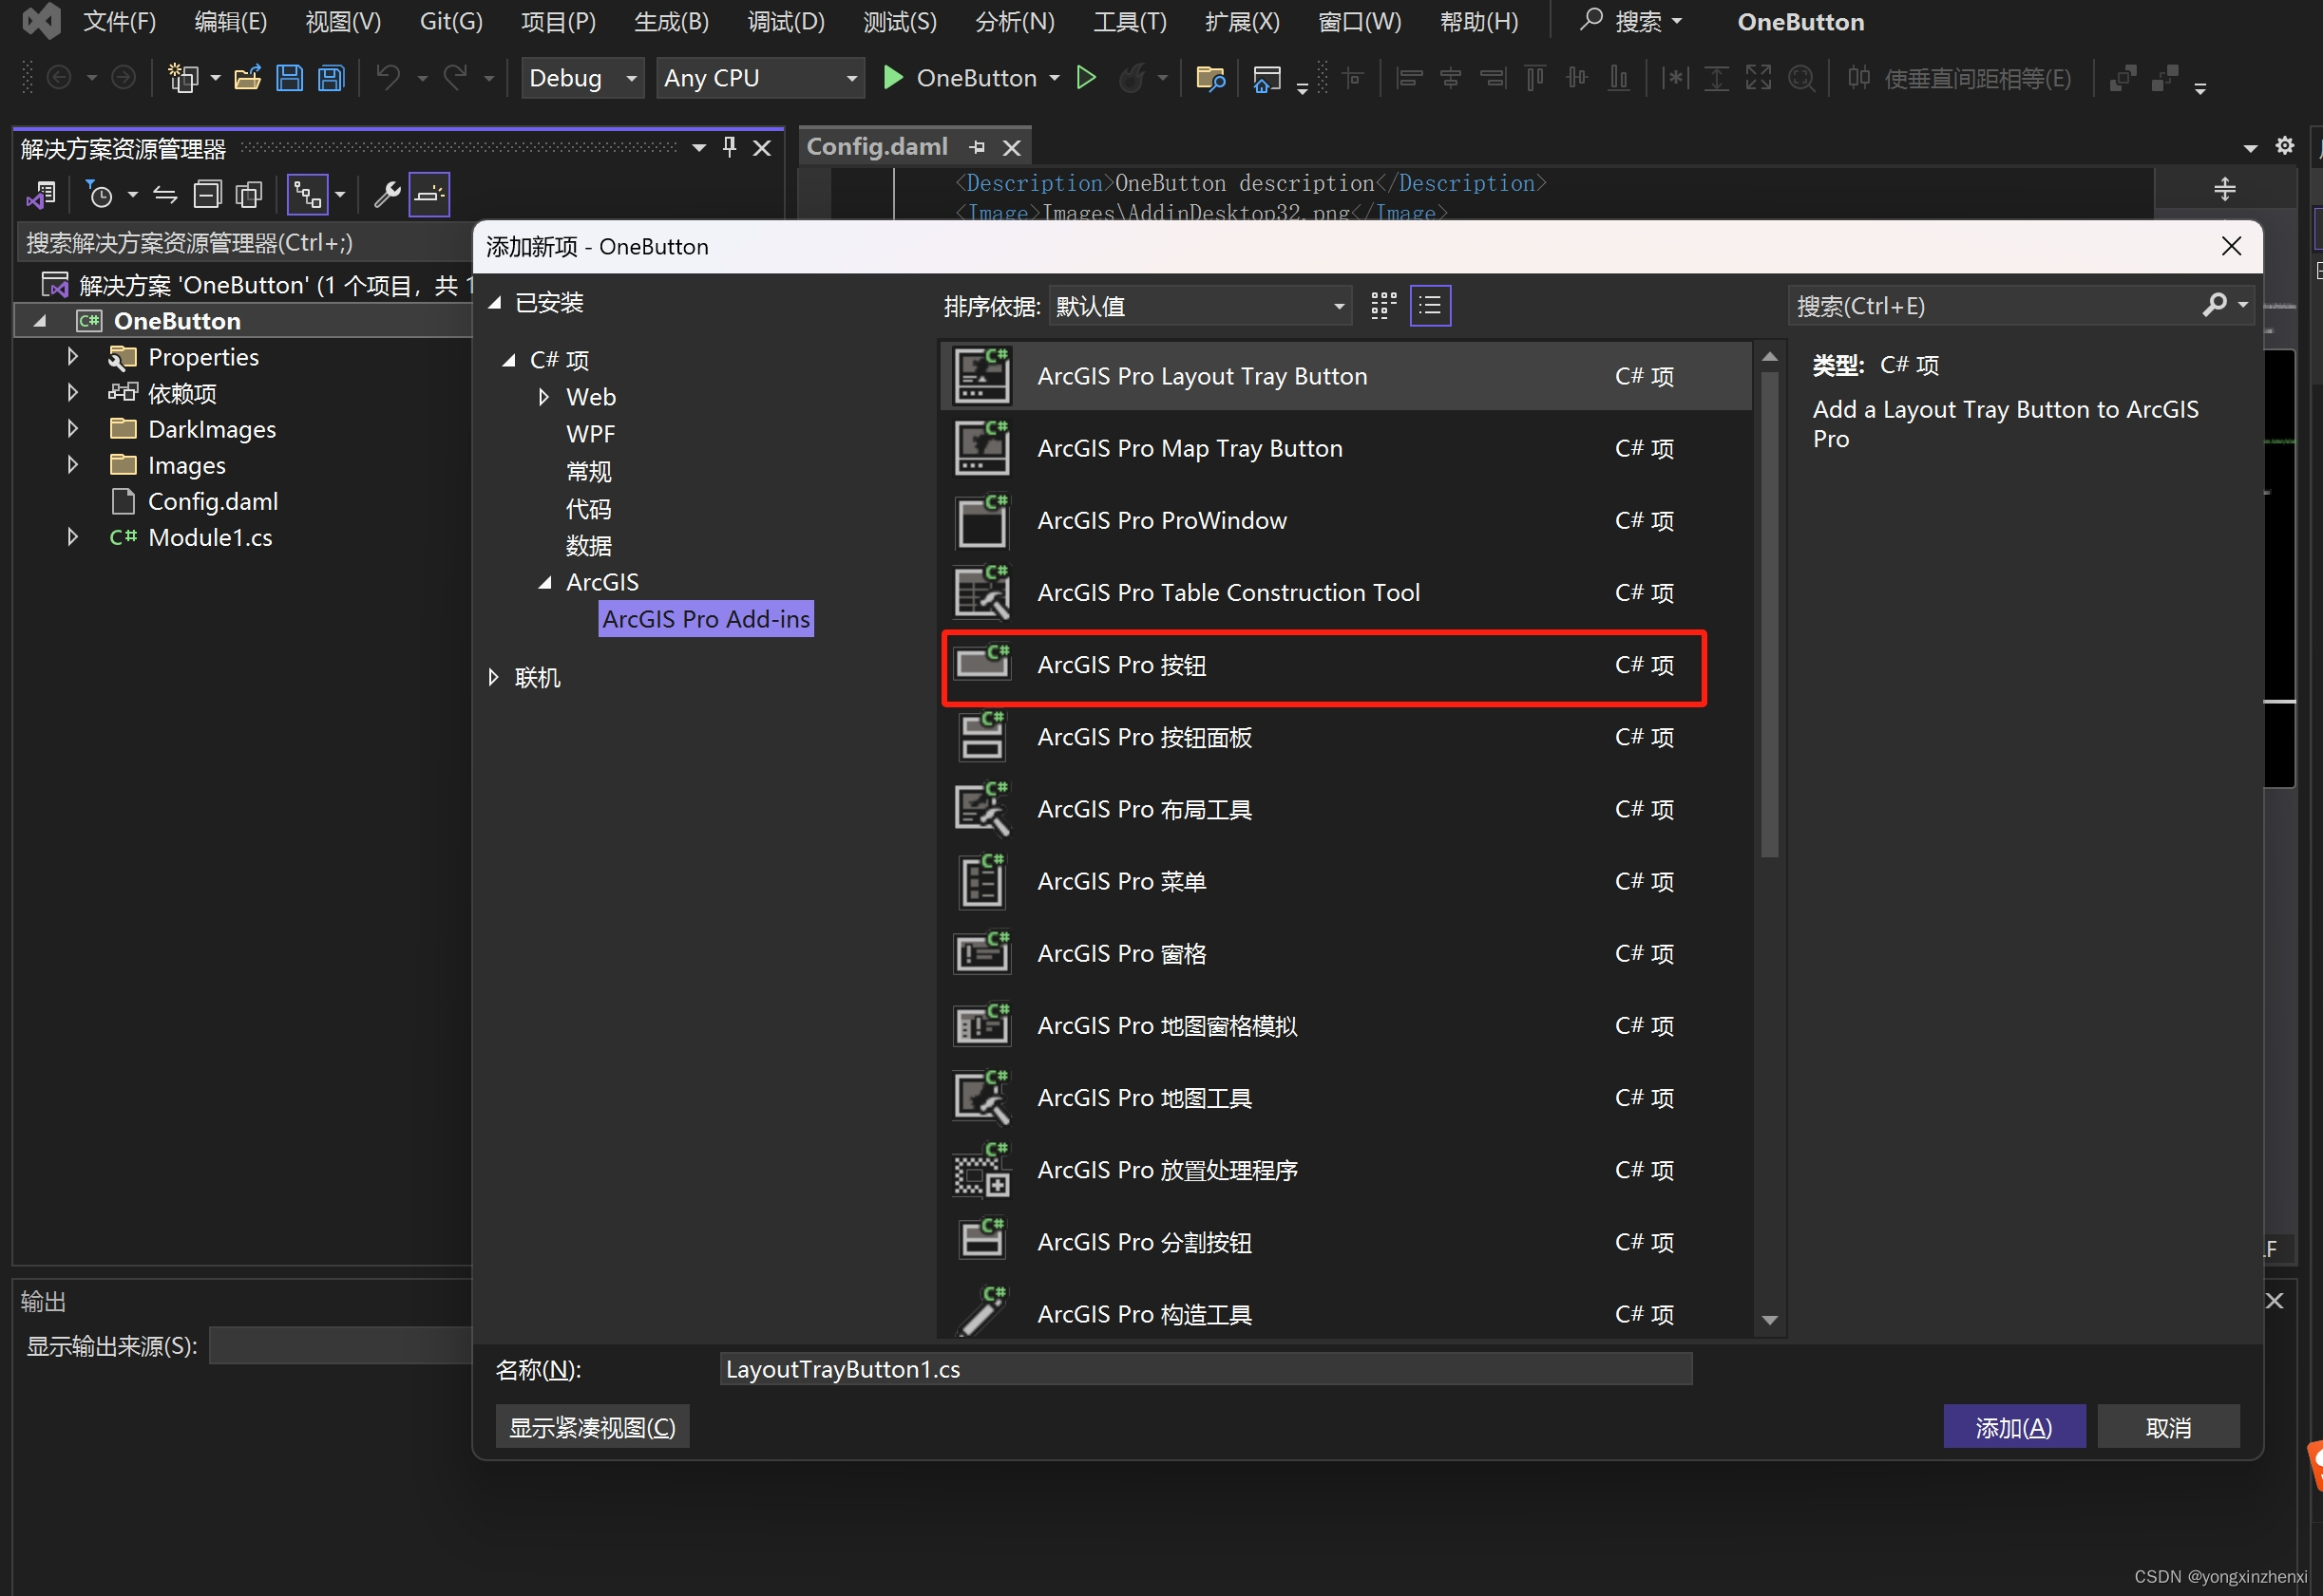This screenshot has width=2323, height=1596.
Task: Click the 取消 button
Action: point(2168,1427)
